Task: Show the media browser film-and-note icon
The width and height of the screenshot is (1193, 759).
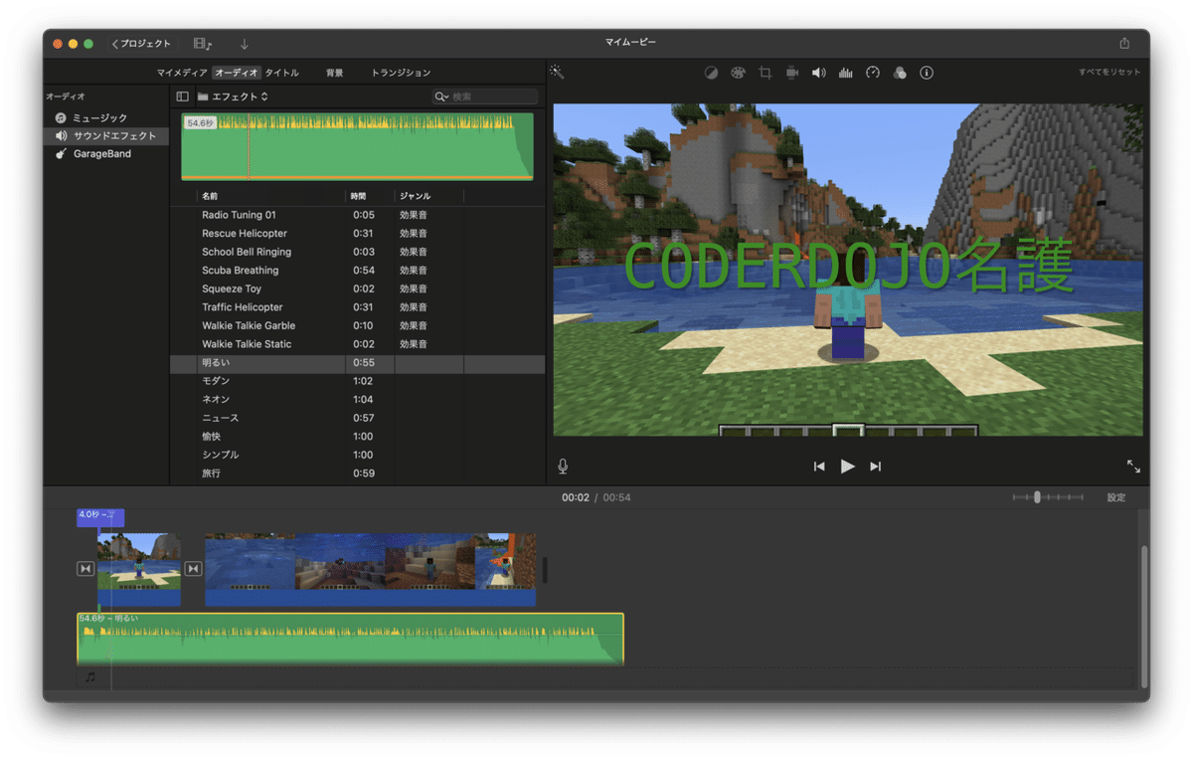Action: point(203,44)
